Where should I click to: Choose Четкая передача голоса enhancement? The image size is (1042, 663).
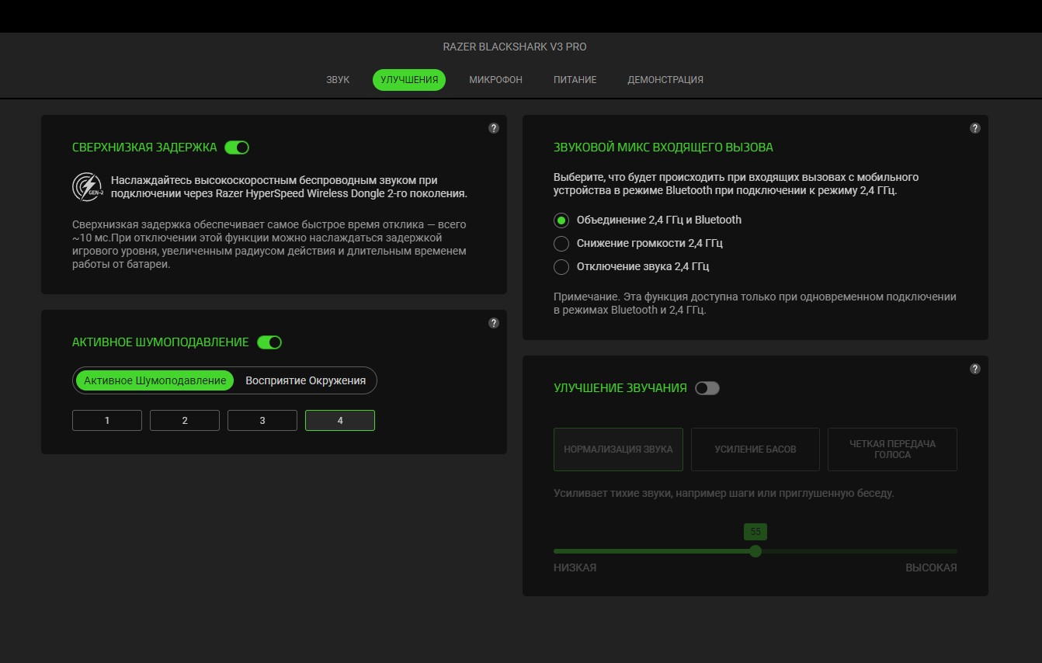click(892, 449)
